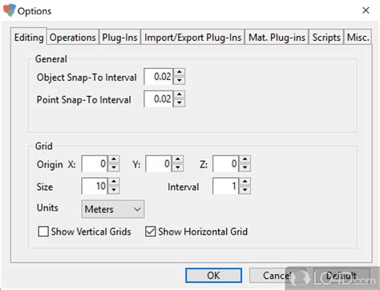The height and width of the screenshot is (290, 380).
Task: Switch to the Editing tab
Action: (x=29, y=37)
